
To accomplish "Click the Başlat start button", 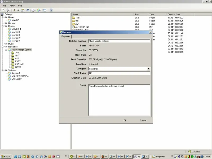I will point(6,157).
